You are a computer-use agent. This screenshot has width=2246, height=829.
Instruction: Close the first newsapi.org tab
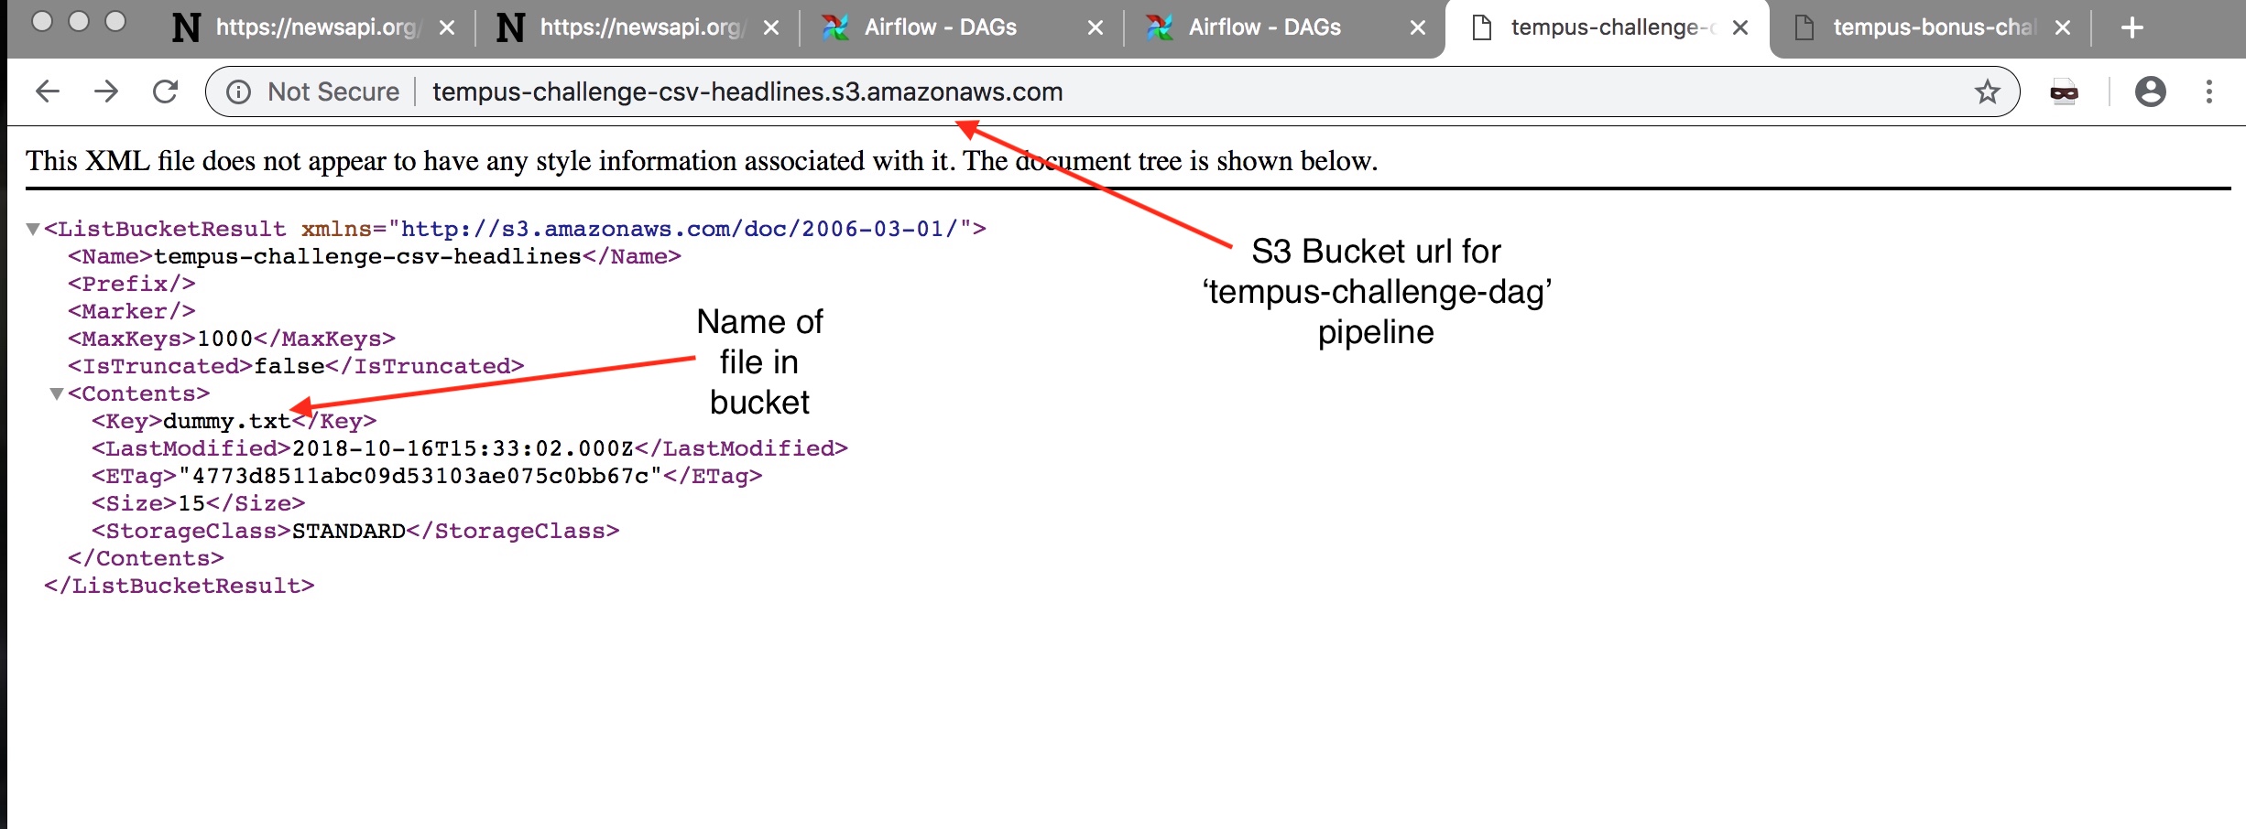pyautogui.click(x=447, y=28)
